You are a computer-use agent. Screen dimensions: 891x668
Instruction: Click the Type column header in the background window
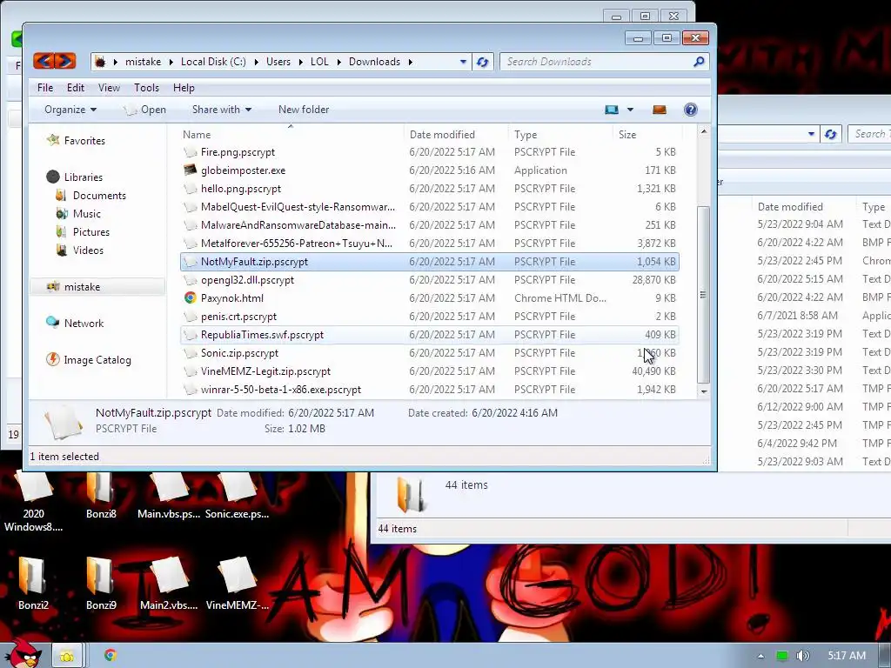coord(874,207)
